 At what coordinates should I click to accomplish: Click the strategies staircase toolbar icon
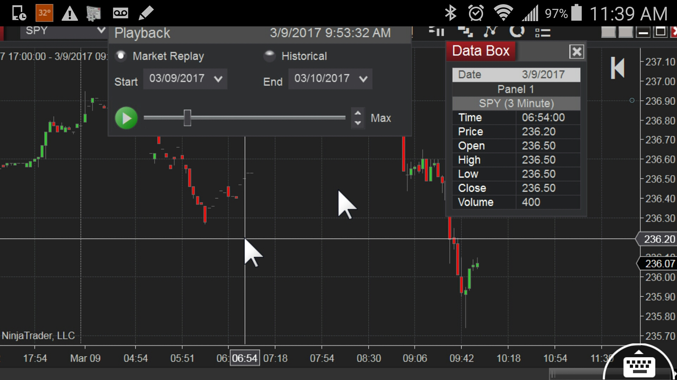465,32
